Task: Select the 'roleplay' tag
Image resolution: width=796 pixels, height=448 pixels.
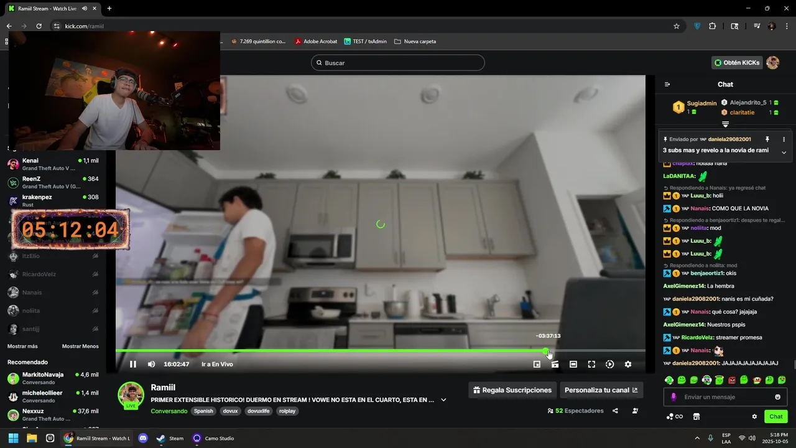Action: click(x=287, y=411)
